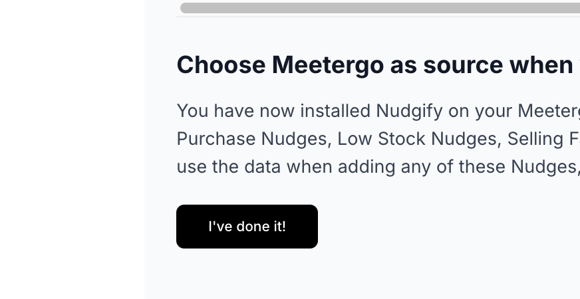Click the "I've done it!" button

pyautogui.click(x=247, y=227)
